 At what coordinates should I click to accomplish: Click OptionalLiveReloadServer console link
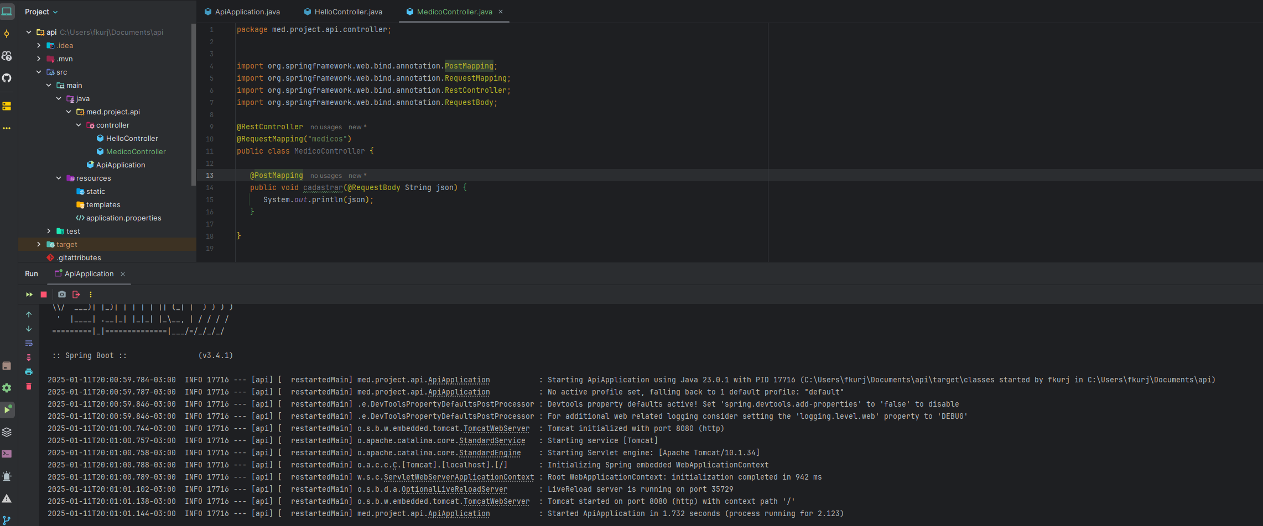click(x=454, y=489)
